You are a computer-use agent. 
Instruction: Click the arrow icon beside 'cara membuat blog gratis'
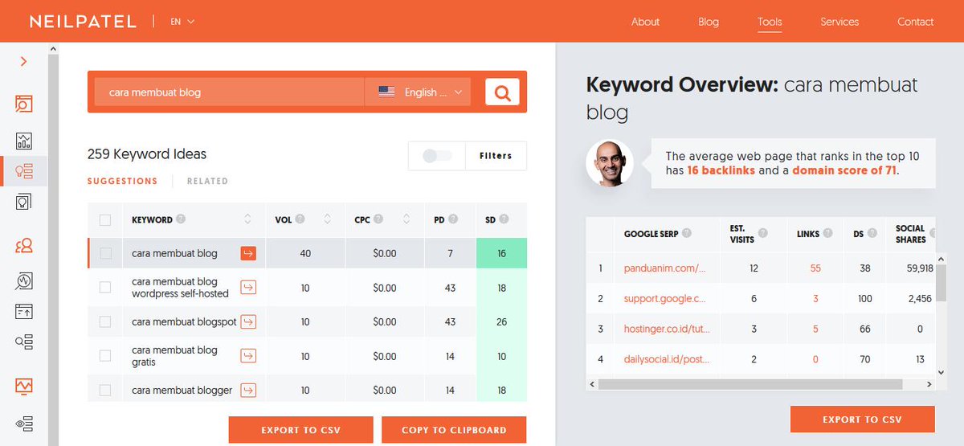pyautogui.click(x=248, y=356)
